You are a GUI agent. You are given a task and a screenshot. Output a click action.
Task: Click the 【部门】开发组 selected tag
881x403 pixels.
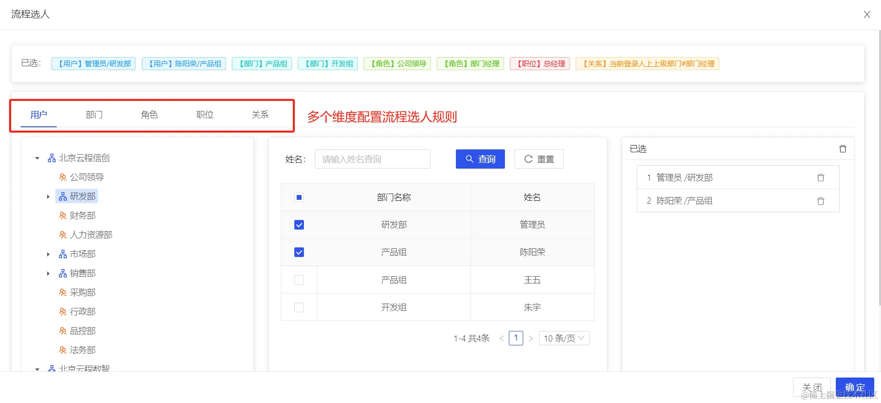(x=328, y=64)
